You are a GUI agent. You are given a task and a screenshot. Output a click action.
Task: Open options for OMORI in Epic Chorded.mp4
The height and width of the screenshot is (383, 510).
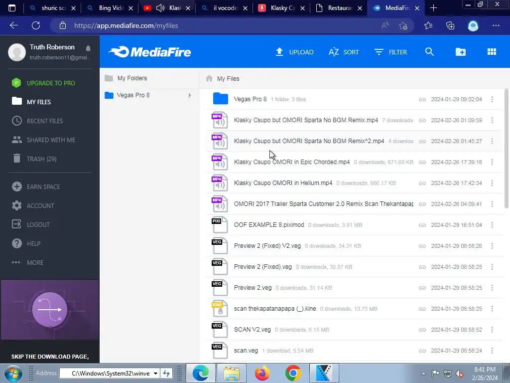pyautogui.click(x=492, y=162)
